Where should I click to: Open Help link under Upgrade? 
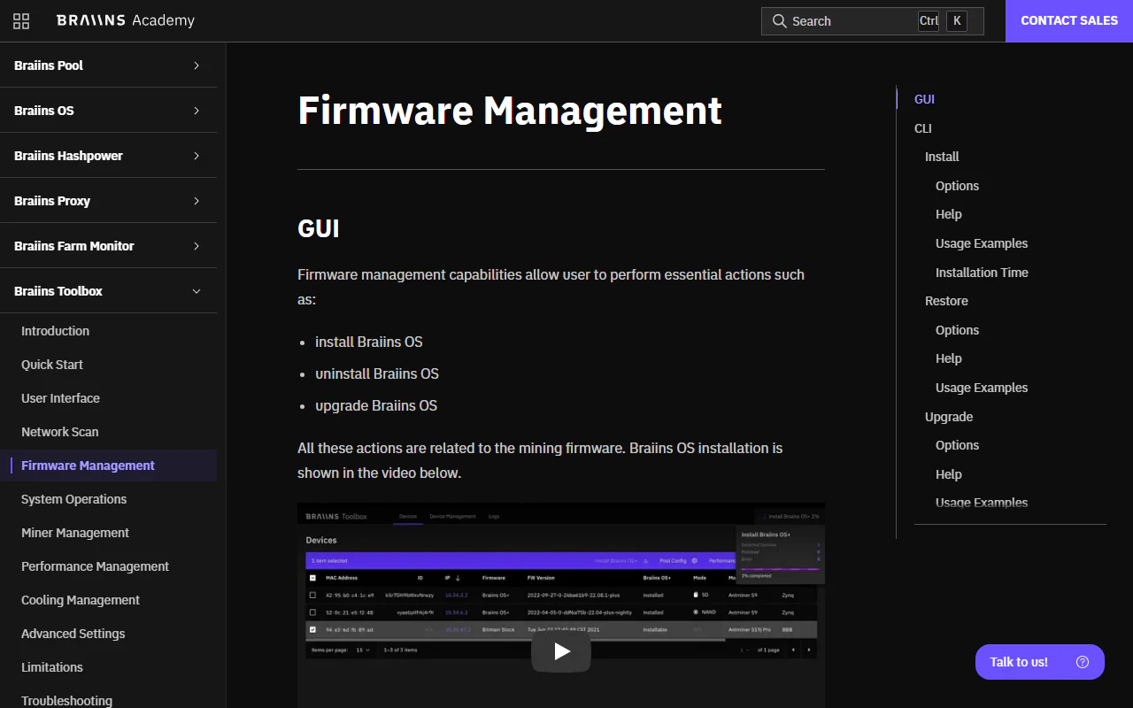tap(948, 474)
